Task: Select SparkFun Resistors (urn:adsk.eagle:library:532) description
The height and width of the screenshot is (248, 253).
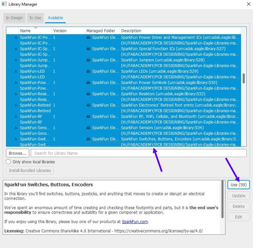Action: pos(163,94)
